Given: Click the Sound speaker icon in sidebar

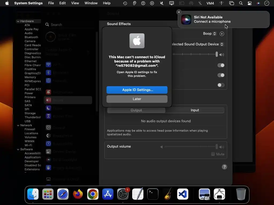Looking at the screenshot, I should (x=48, y=100).
